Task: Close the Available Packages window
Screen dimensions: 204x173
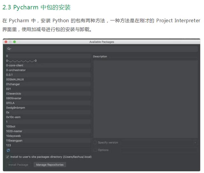Action: (x=6, y=42)
